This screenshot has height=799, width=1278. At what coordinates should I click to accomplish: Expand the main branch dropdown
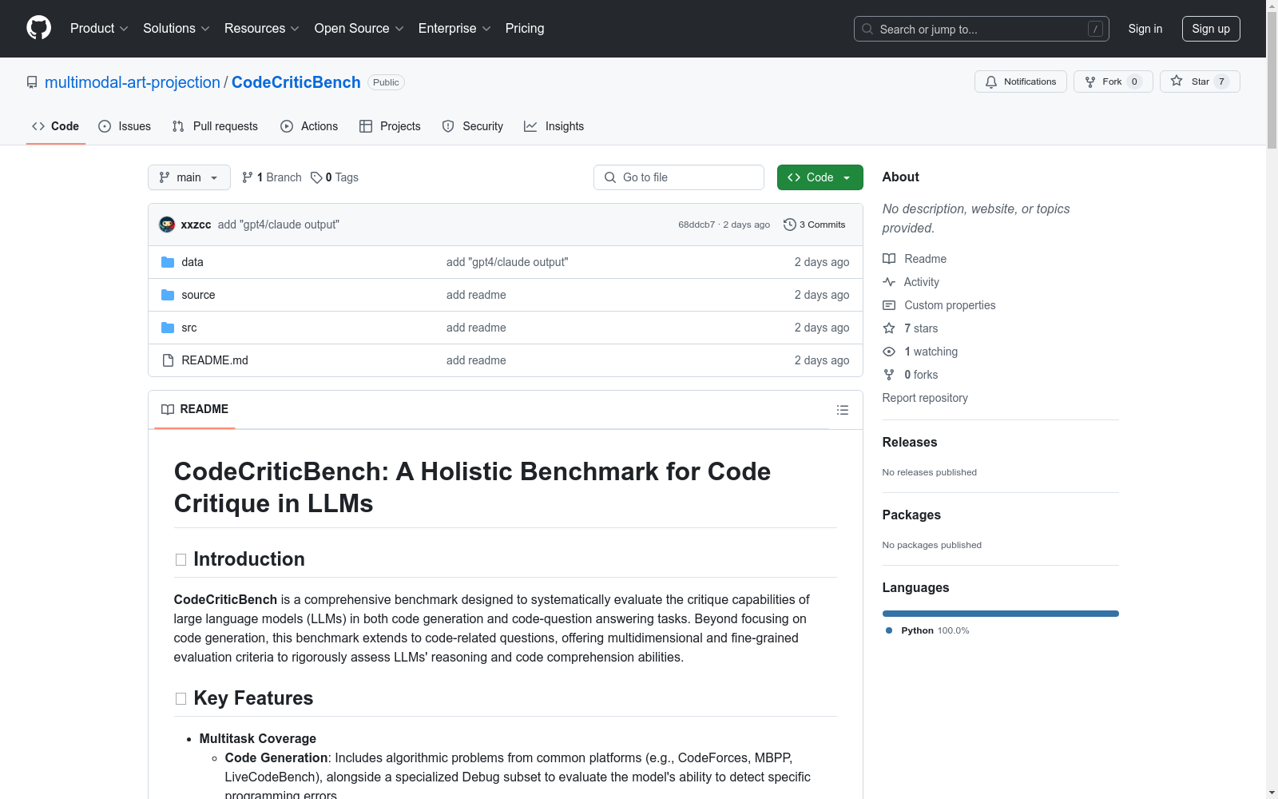tap(189, 177)
